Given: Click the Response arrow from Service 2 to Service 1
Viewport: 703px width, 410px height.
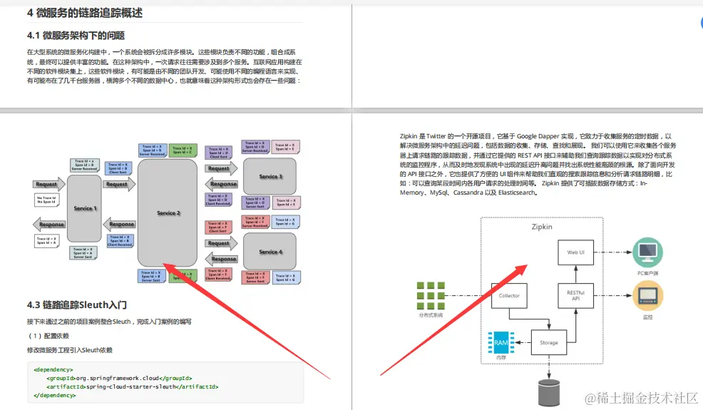Looking at the screenshot, I should (x=119, y=224).
